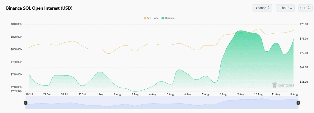Click the 8 Aug date label
Screen dimensions: 314x113
223,94
